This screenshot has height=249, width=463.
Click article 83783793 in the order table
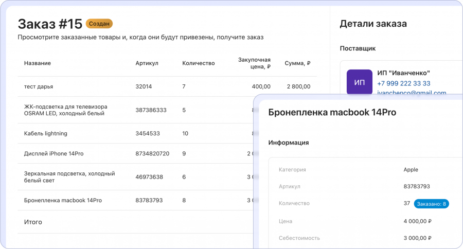(149, 200)
